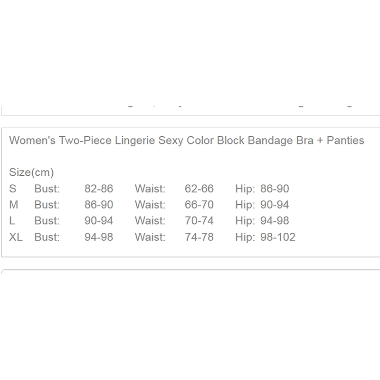
Task: Click the Women's Two-Piece Lingerie product title
Action: point(187,141)
